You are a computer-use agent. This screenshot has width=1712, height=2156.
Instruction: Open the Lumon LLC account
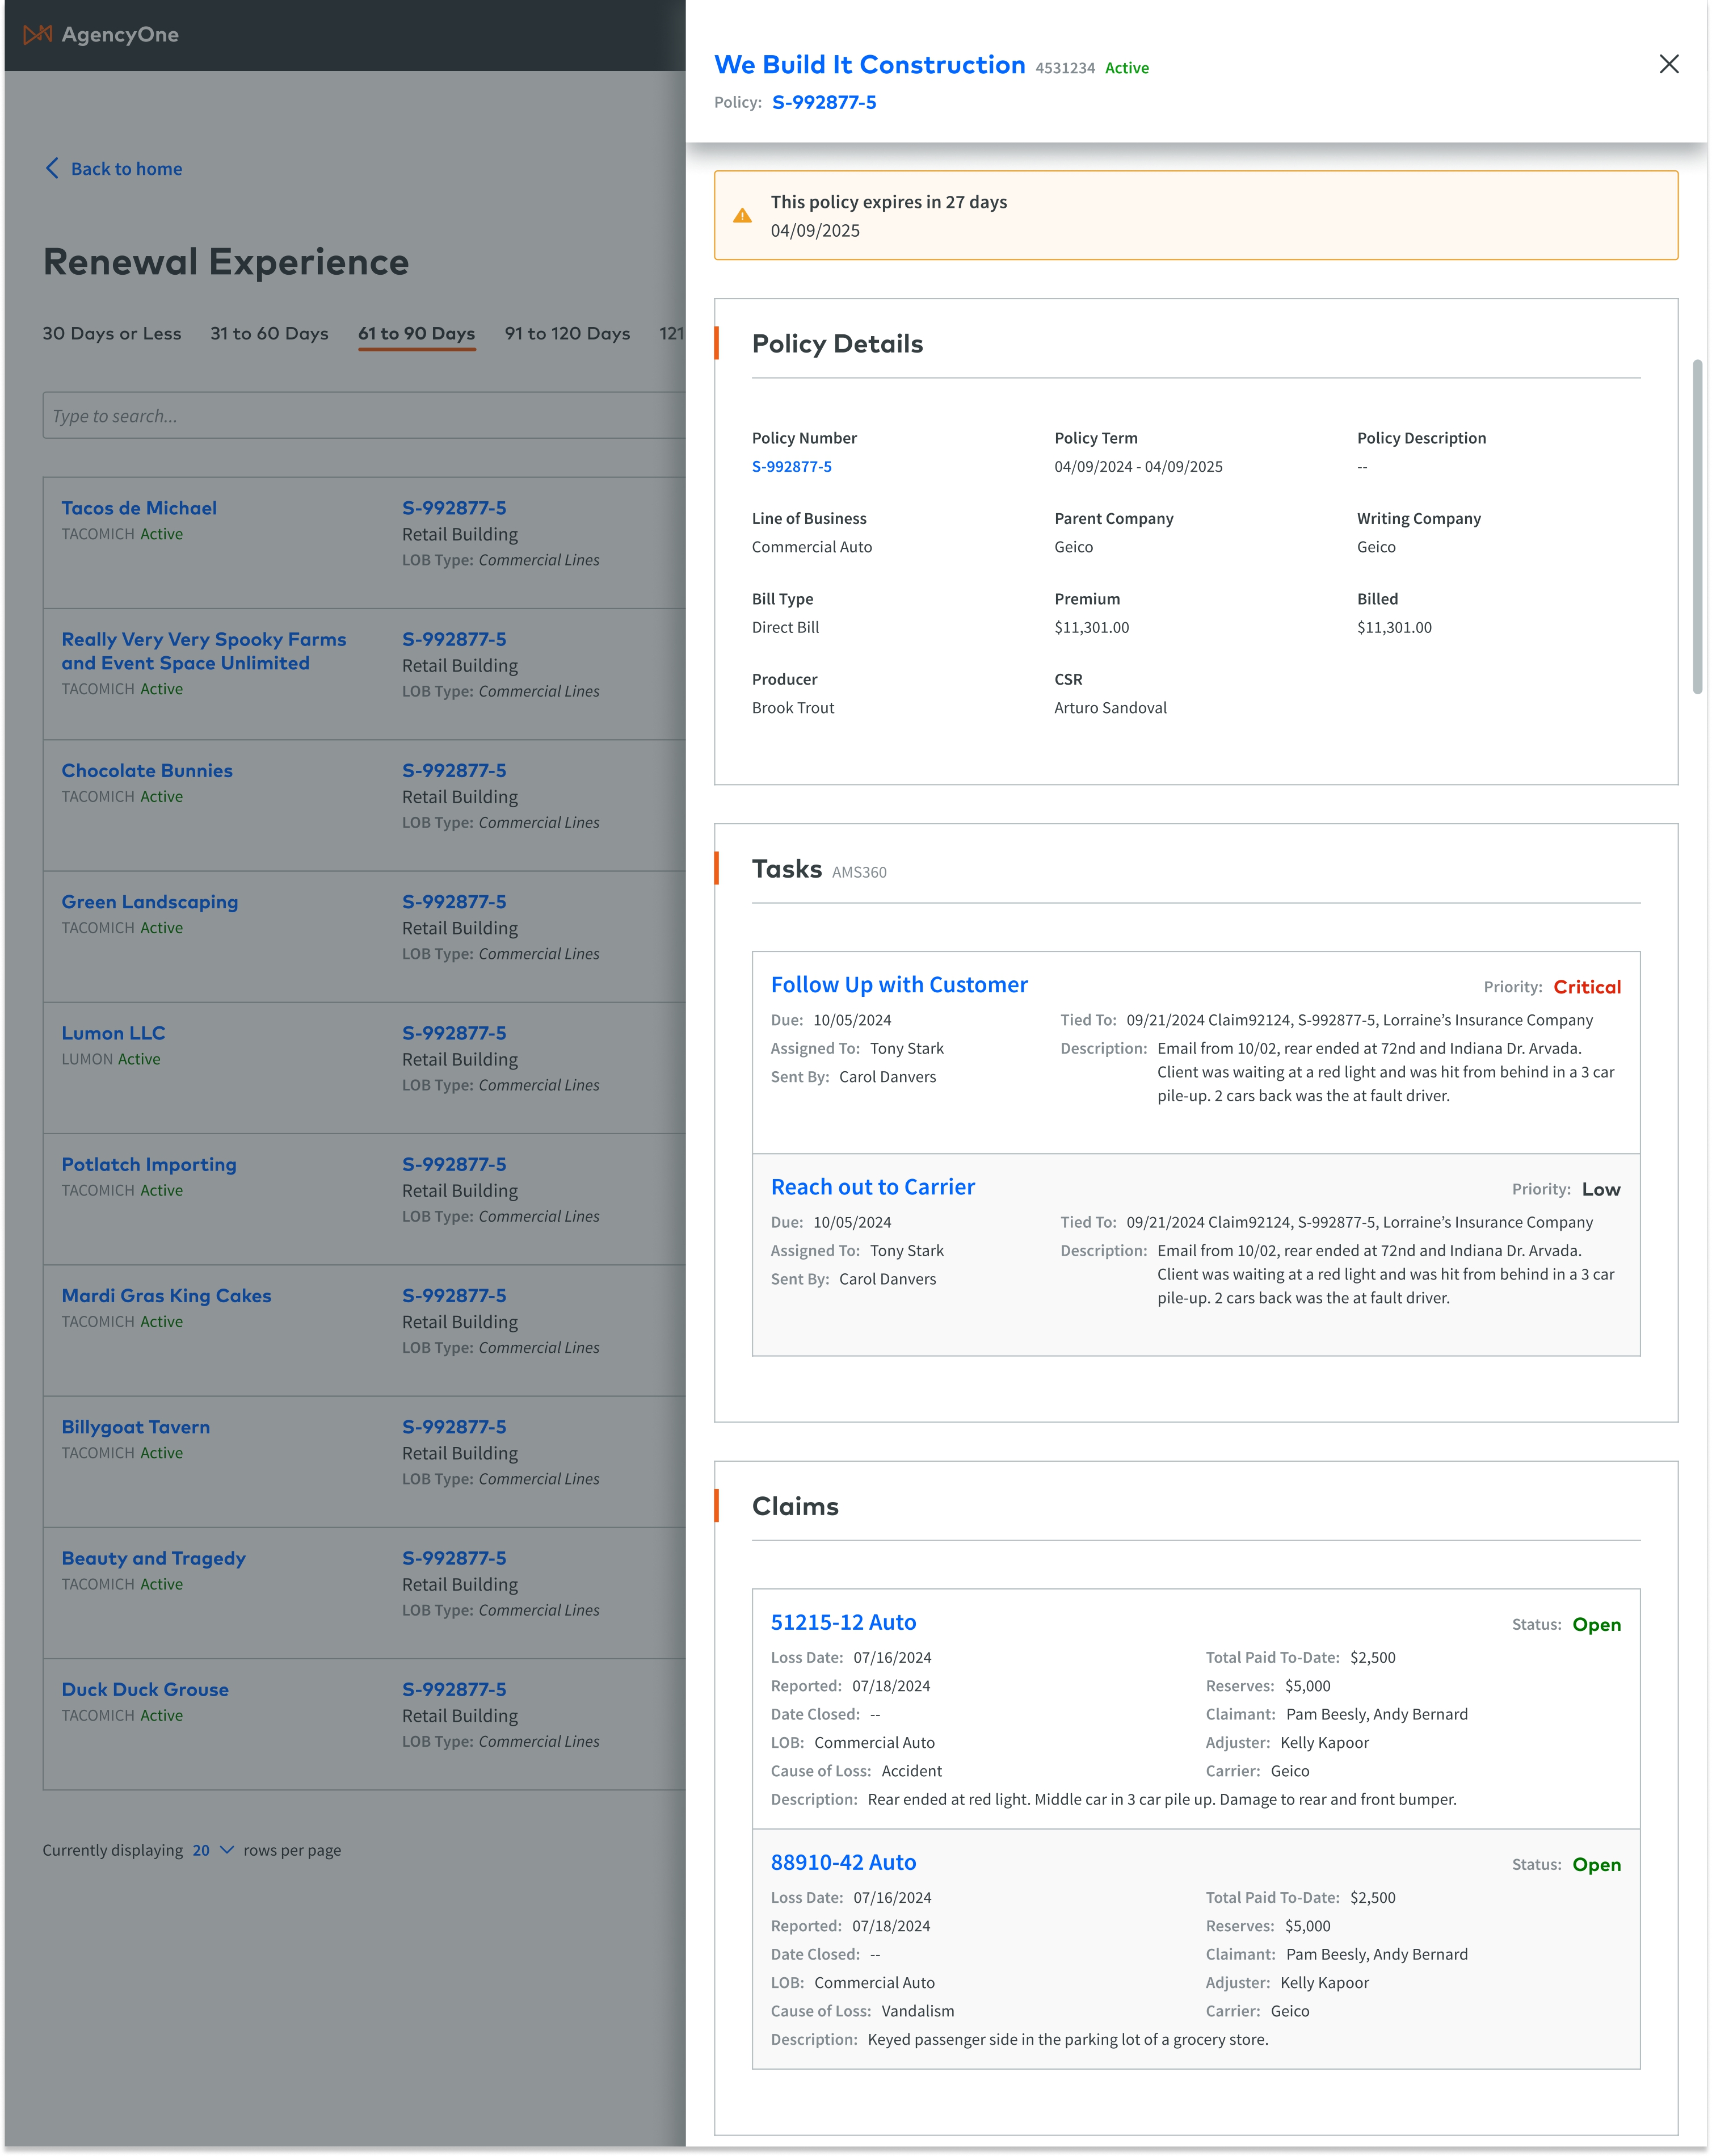pos(113,1033)
